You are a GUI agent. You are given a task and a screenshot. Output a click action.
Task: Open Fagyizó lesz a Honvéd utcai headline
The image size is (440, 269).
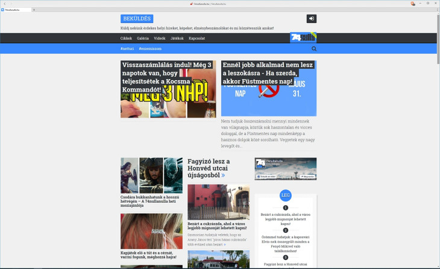pyautogui.click(x=209, y=168)
